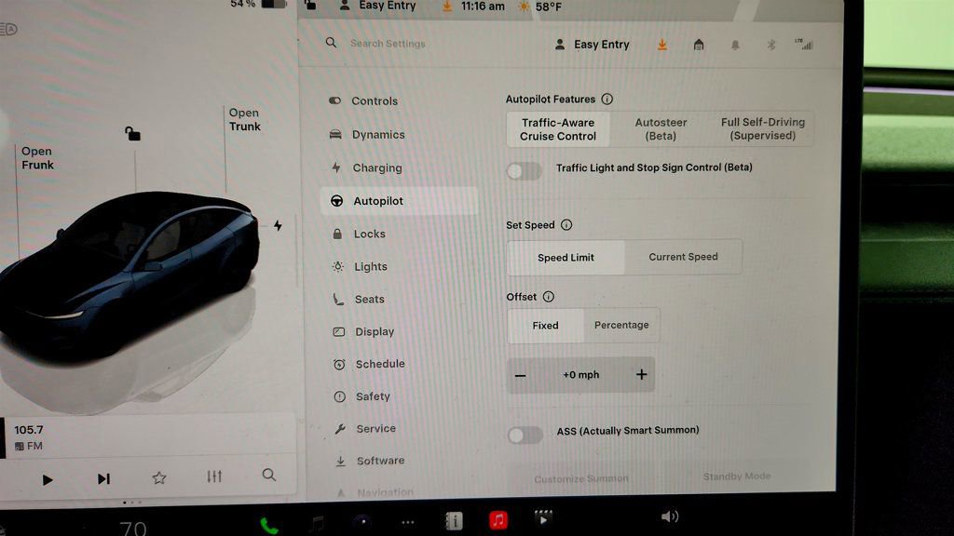Tap the auto headlight indicator icon

tap(9, 29)
